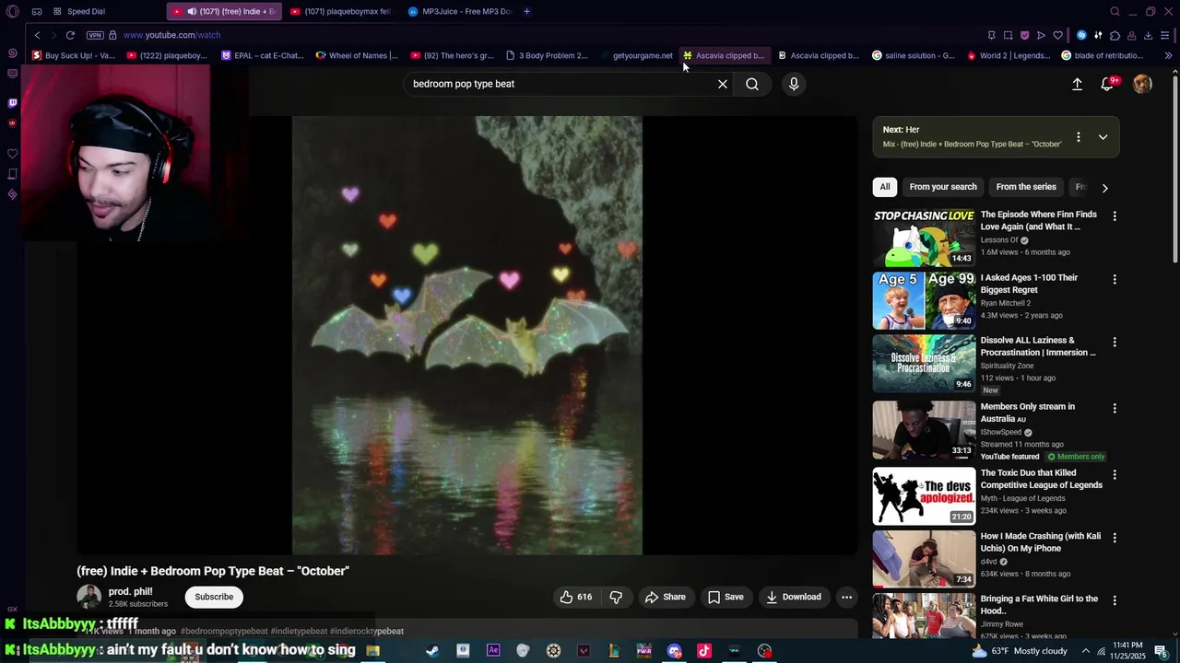Viewport: 1180px width, 663px height.
Task: Open options for Dissolve ALL Laziness video
Action: pos(1115,342)
